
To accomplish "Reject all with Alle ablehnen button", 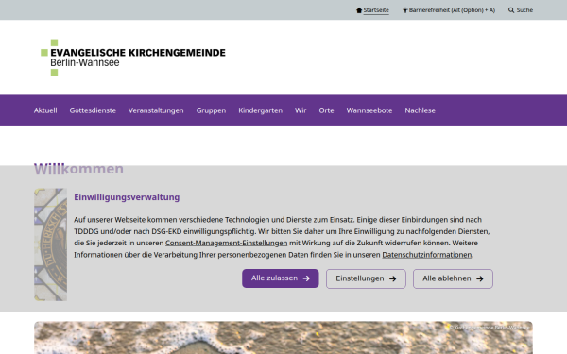I will pos(453,278).
